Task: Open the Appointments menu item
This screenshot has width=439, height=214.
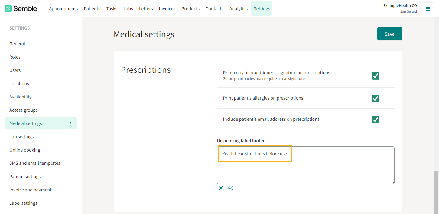Action: click(63, 9)
